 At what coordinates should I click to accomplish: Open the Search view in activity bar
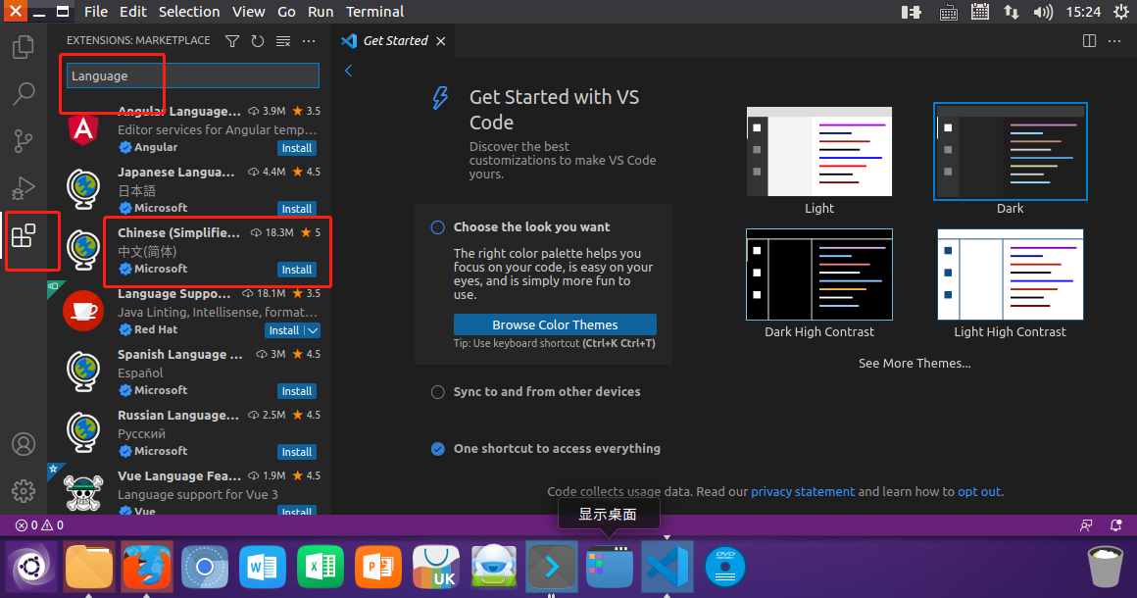click(x=24, y=93)
